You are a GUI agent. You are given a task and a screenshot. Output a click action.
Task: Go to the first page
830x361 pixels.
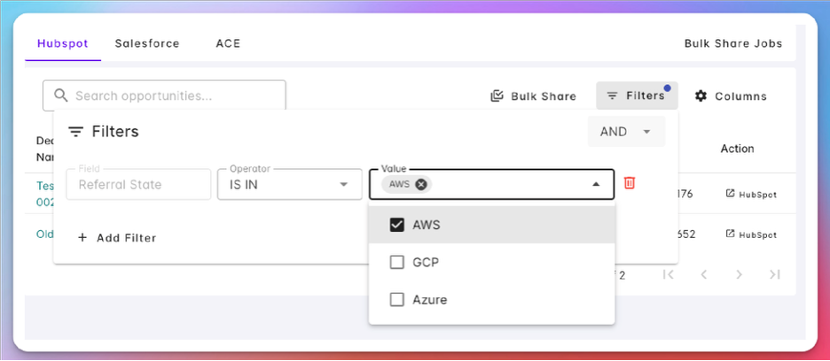(669, 274)
